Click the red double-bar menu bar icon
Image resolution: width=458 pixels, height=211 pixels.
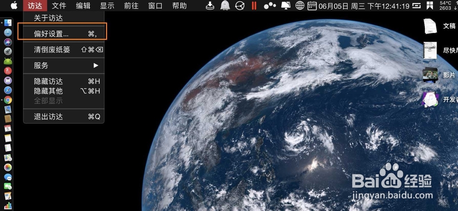pyautogui.click(x=254, y=5)
